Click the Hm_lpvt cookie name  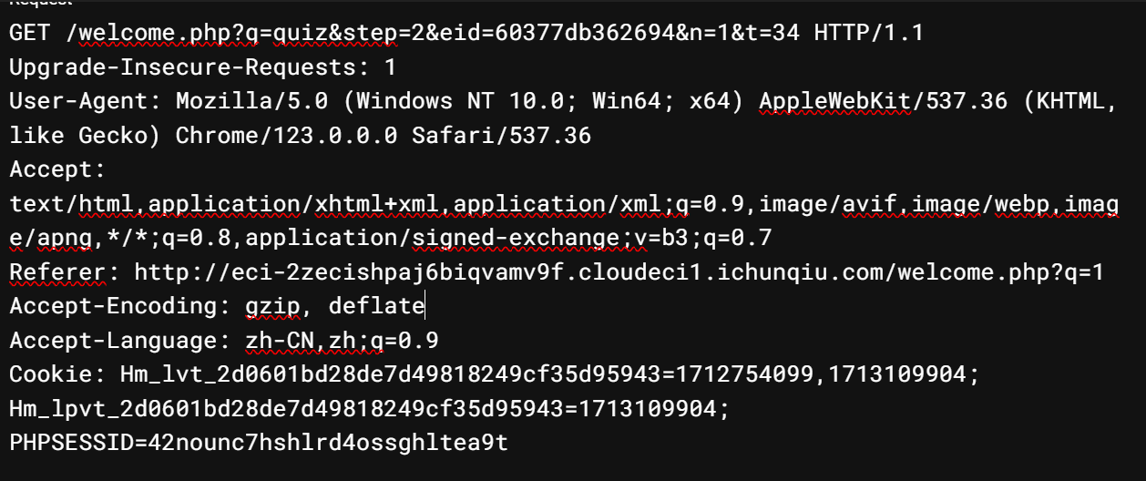pyautogui.click(x=52, y=409)
